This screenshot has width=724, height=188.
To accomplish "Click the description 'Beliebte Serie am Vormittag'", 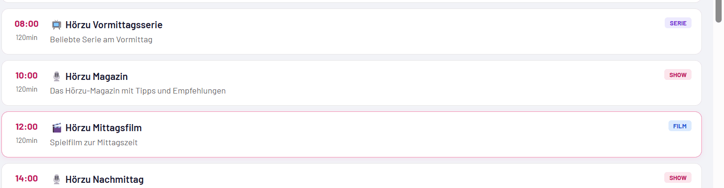I will 101,39.
